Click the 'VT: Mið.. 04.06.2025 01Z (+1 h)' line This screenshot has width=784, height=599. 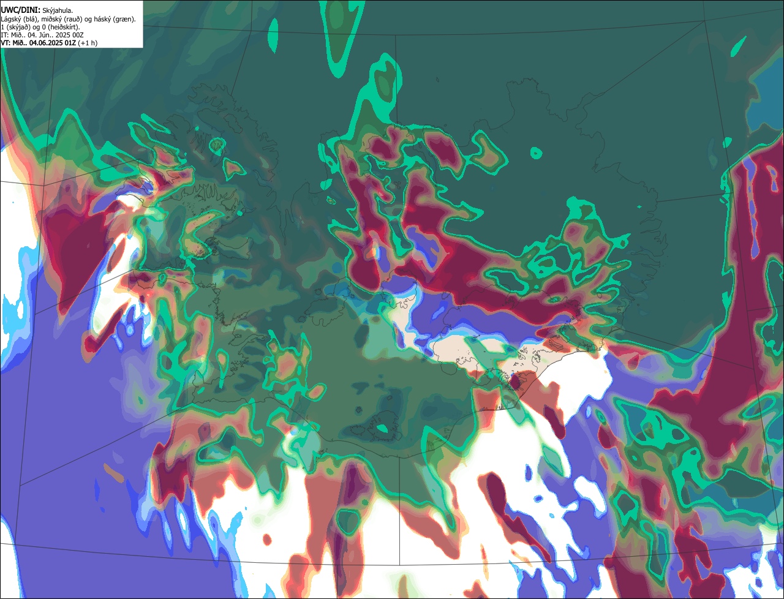(49, 42)
